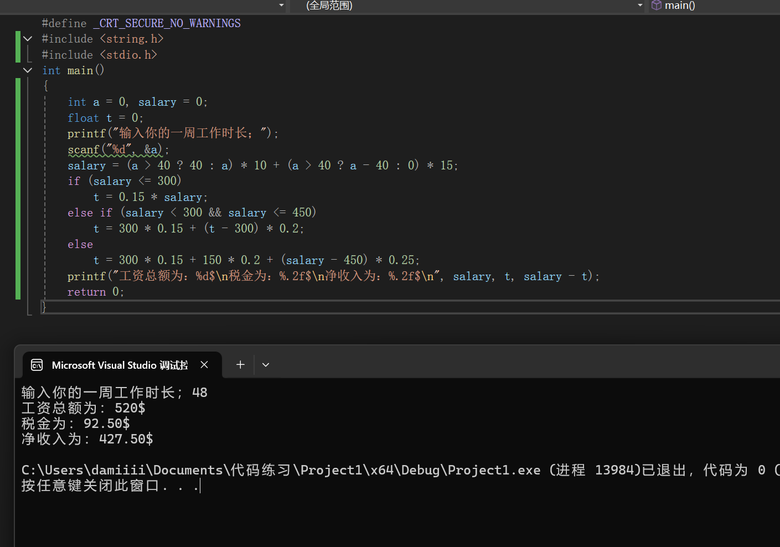This screenshot has height=547, width=780.
Task: Click the int main() declaration text
Action: point(73,70)
